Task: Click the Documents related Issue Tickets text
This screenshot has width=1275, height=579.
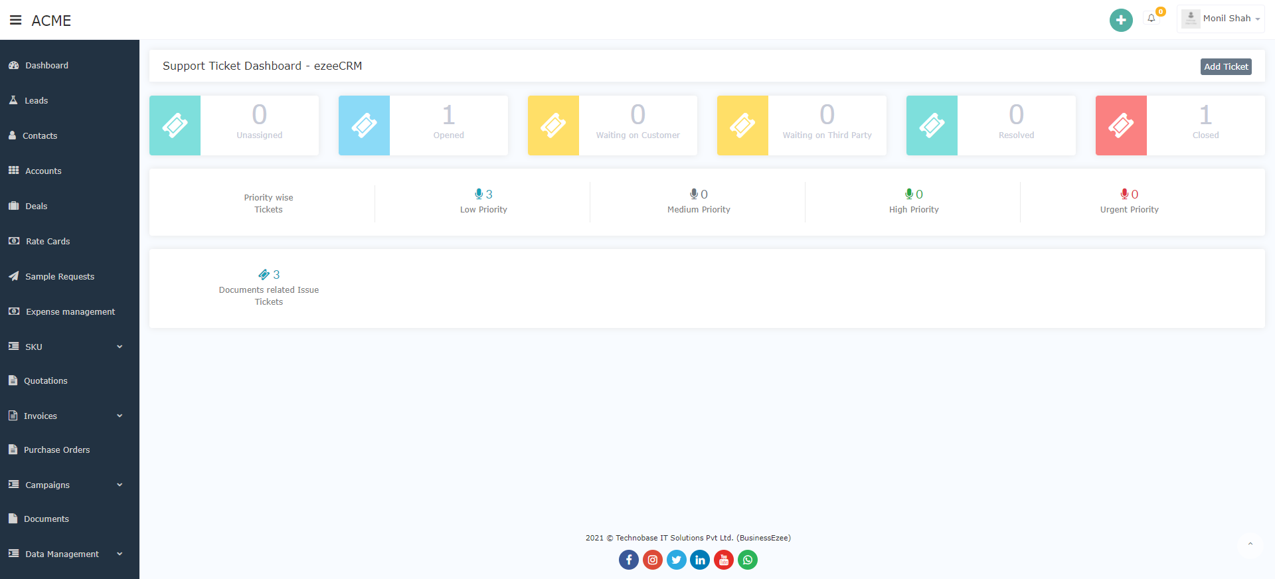Action: (x=269, y=295)
